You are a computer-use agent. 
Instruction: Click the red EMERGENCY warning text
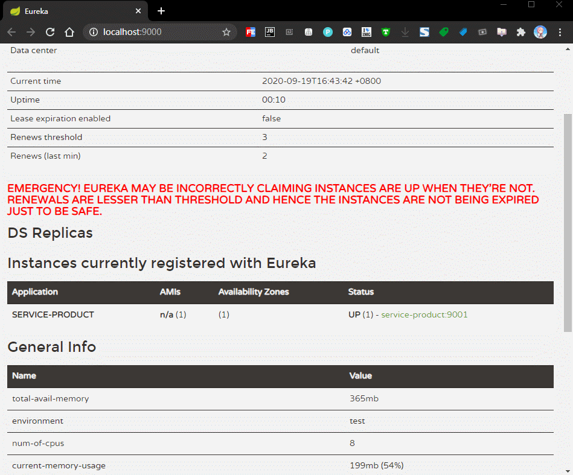point(273,200)
